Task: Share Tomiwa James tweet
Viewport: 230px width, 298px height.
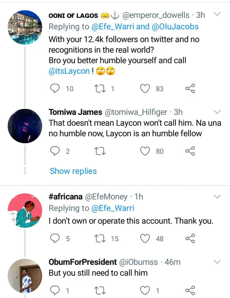Action: pyautogui.click(x=190, y=151)
